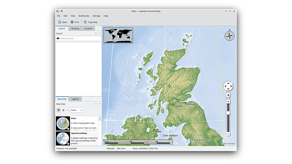Open the Bookmarks menu
This screenshot has width=292, height=164.
84,16
